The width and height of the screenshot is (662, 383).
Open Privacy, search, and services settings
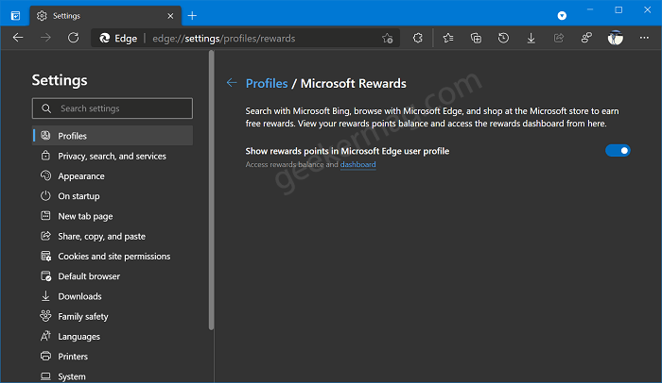tap(113, 156)
